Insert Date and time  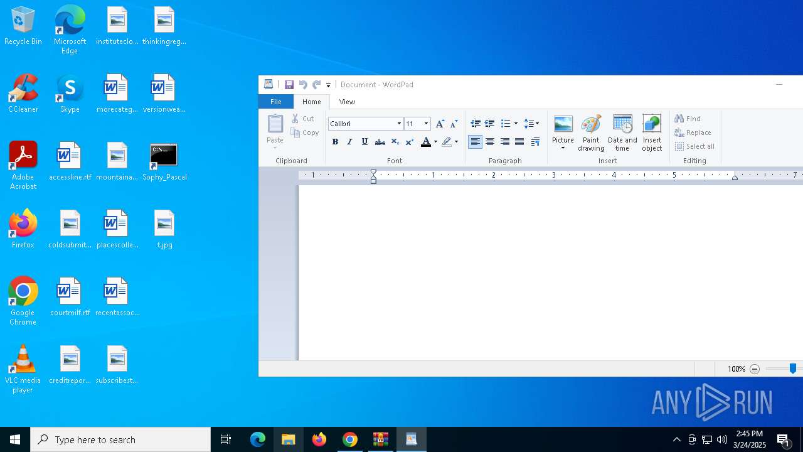click(622, 133)
